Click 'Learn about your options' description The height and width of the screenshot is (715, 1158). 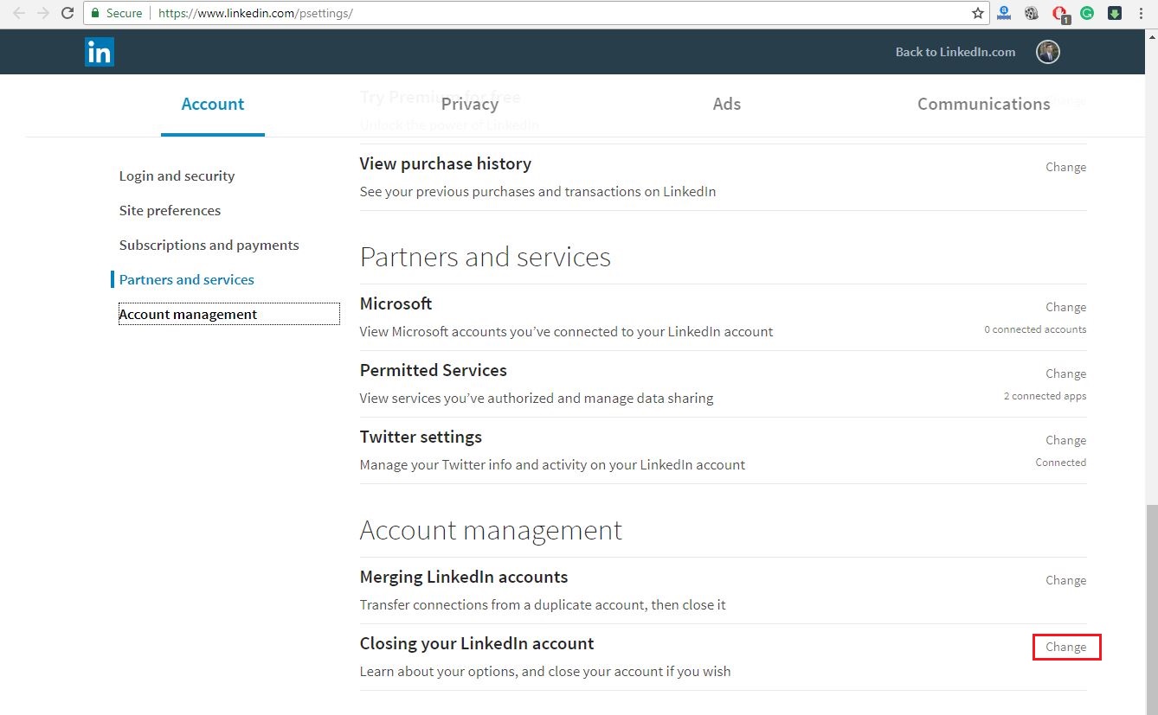pyautogui.click(x=545, y=672)
